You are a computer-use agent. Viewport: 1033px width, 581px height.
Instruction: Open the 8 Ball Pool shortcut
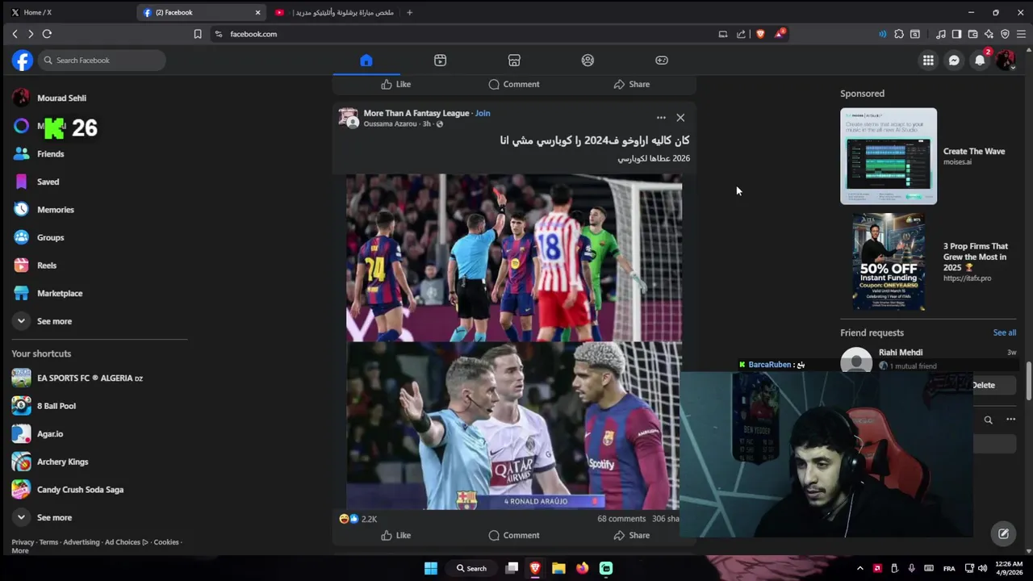[x=56, y=406]
